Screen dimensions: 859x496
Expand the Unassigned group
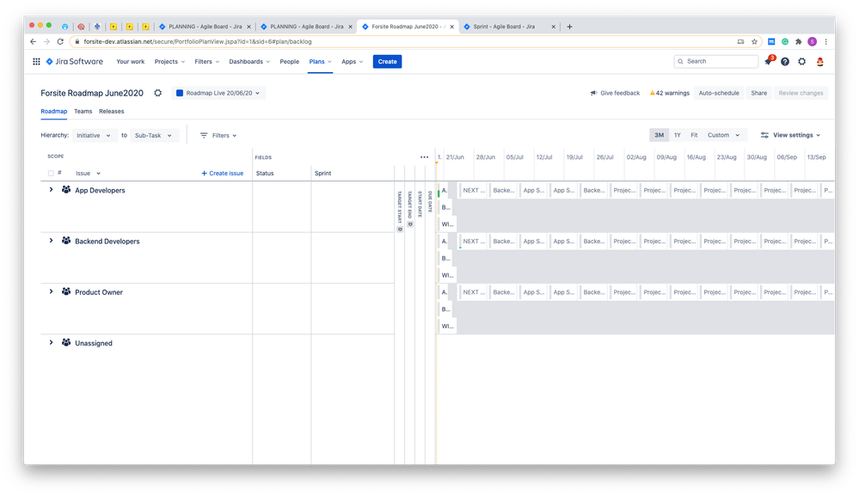(x=51, y=342)
